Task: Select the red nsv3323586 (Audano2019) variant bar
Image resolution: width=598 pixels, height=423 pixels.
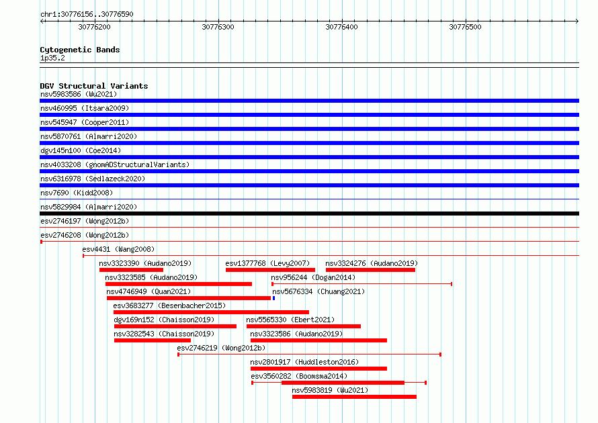Action: (319, 340)
